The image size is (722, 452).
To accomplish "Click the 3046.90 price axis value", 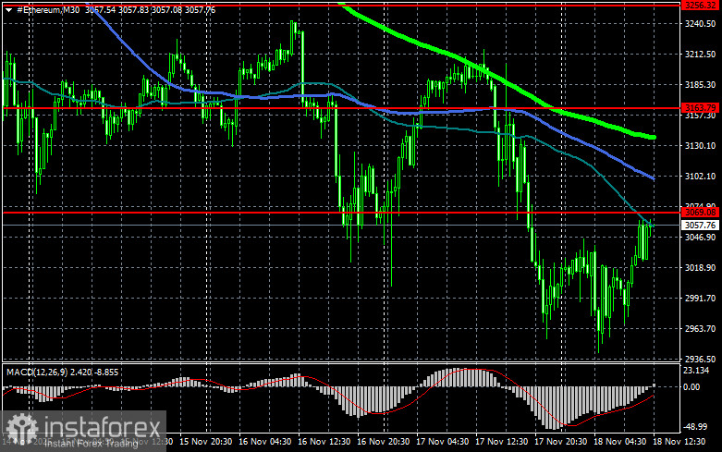I will click(x=700, y=237).
